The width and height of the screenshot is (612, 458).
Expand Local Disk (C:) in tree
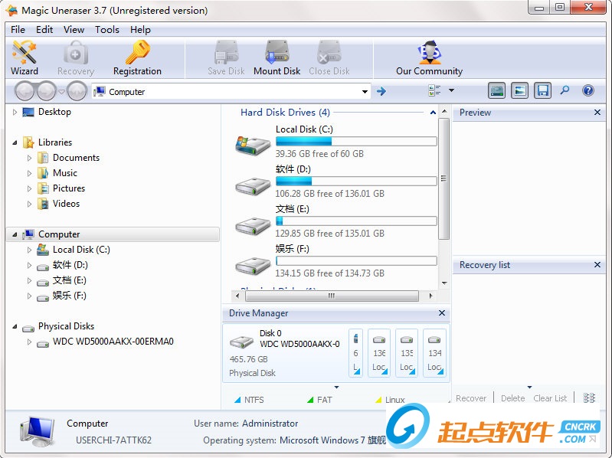(x=29, y=250)
